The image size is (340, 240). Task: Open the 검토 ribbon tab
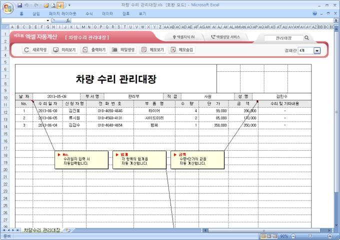tap(126, 13)
